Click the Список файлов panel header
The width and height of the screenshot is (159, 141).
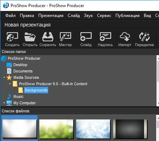click(16, 111)
